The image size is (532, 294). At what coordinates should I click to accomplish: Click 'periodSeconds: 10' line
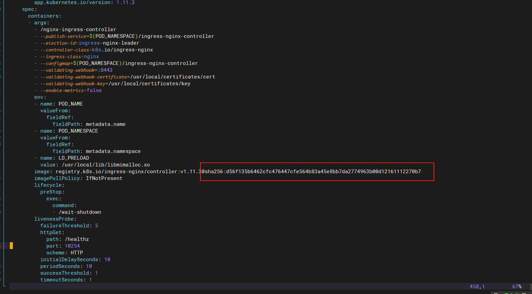pos(66,266)
